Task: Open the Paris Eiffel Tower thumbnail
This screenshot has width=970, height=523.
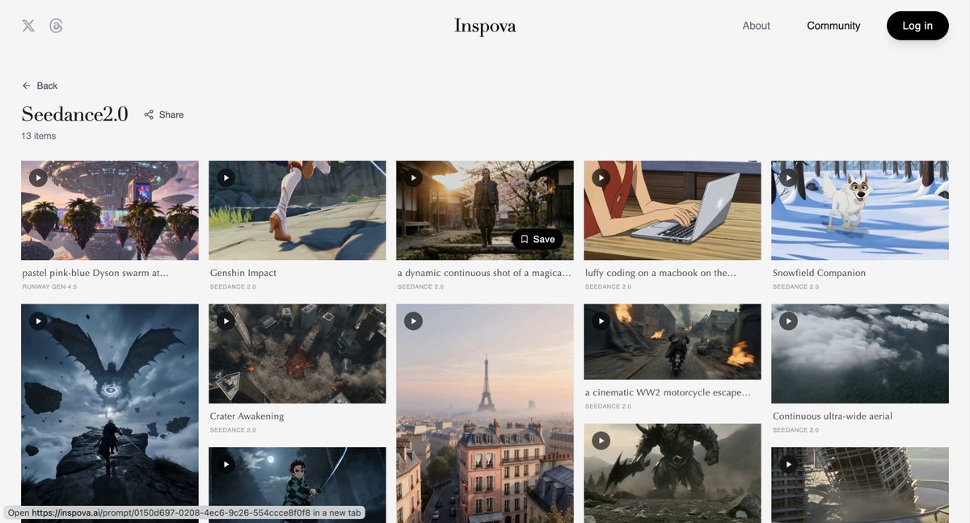Action: 485,413
